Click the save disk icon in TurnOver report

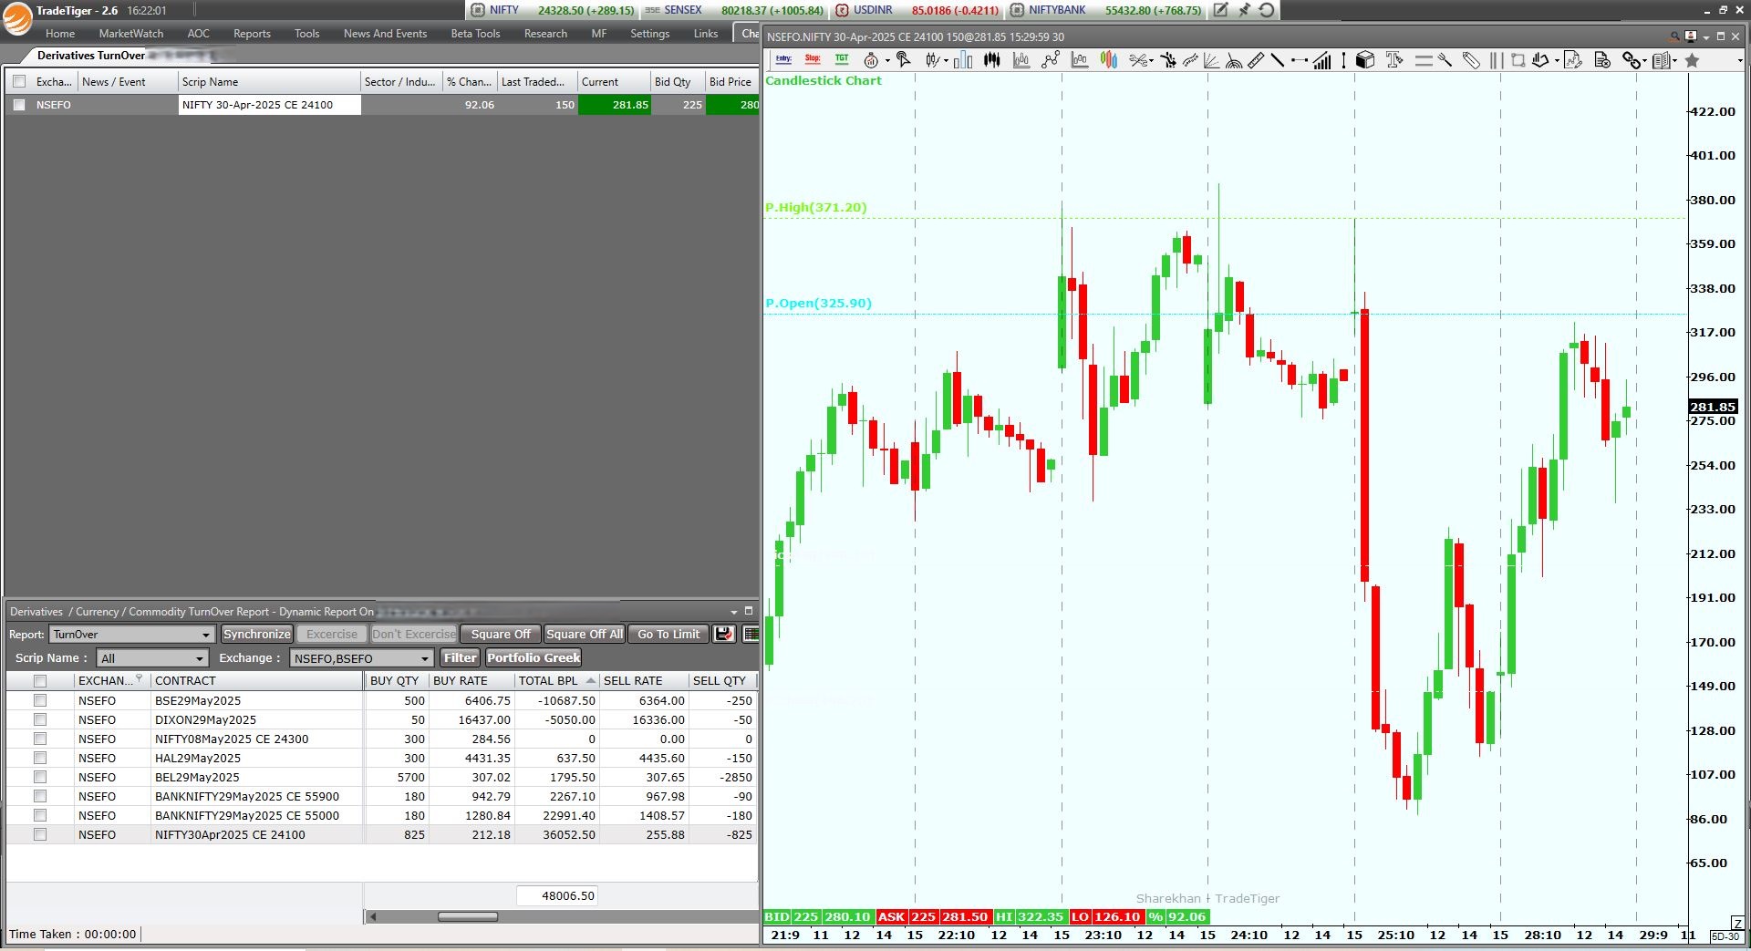pyautogui.click(x=724, y=634)
